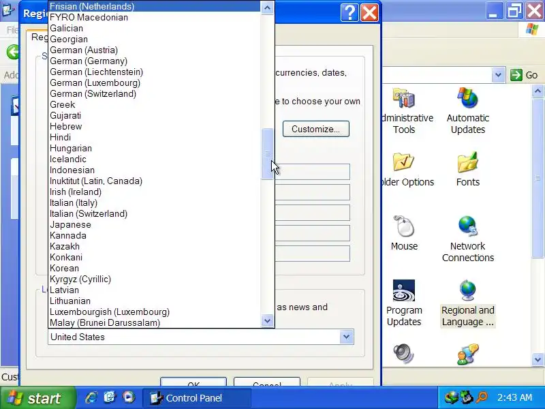This screenshot has height=409, width=545.
Task: Click language list scroll up arrow
Action: coord(267,7)
